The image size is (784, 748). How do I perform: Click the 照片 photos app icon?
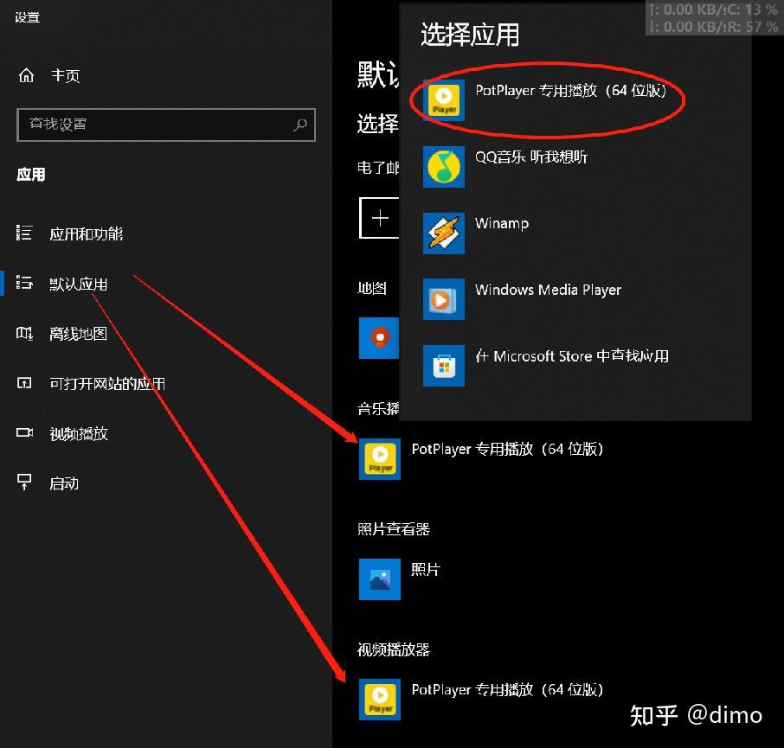coord(380,579)
